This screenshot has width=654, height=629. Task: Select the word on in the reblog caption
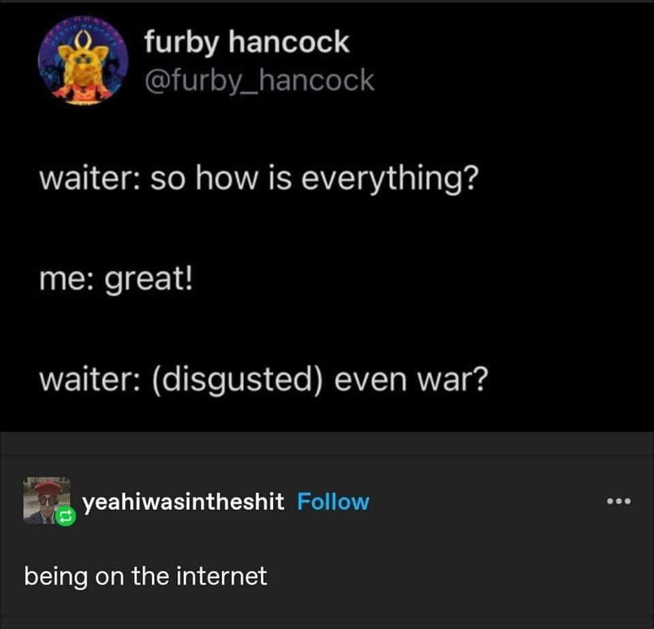[110, 578]
